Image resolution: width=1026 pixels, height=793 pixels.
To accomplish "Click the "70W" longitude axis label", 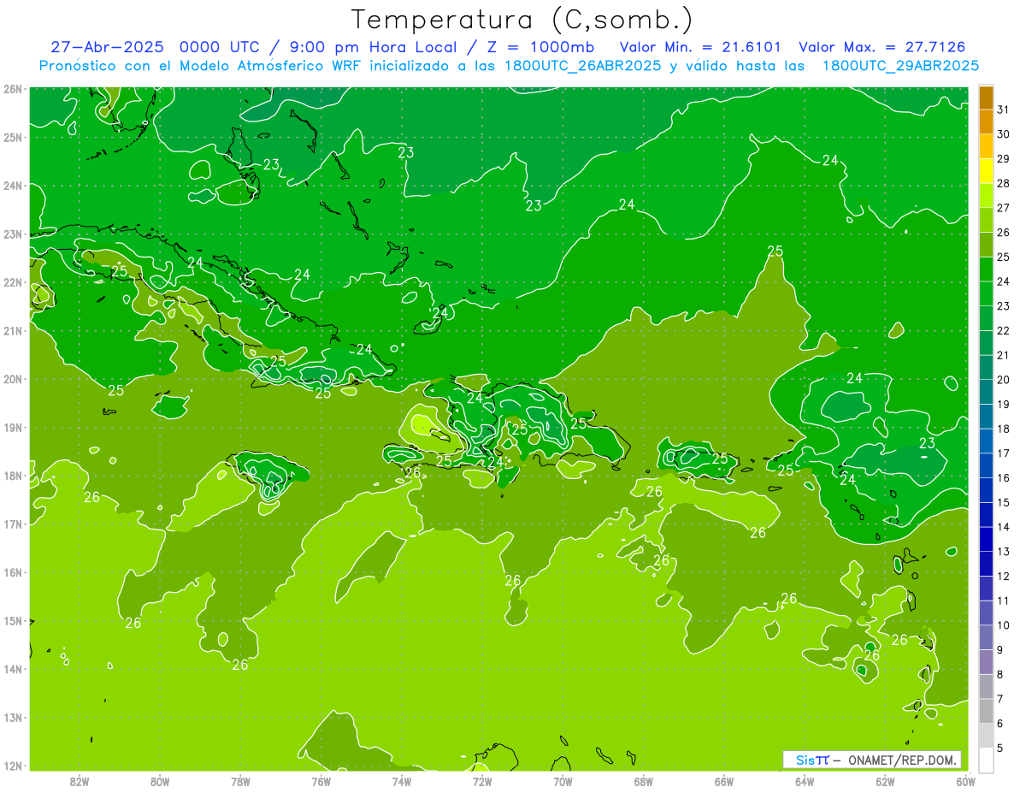I will click(563, 780).
